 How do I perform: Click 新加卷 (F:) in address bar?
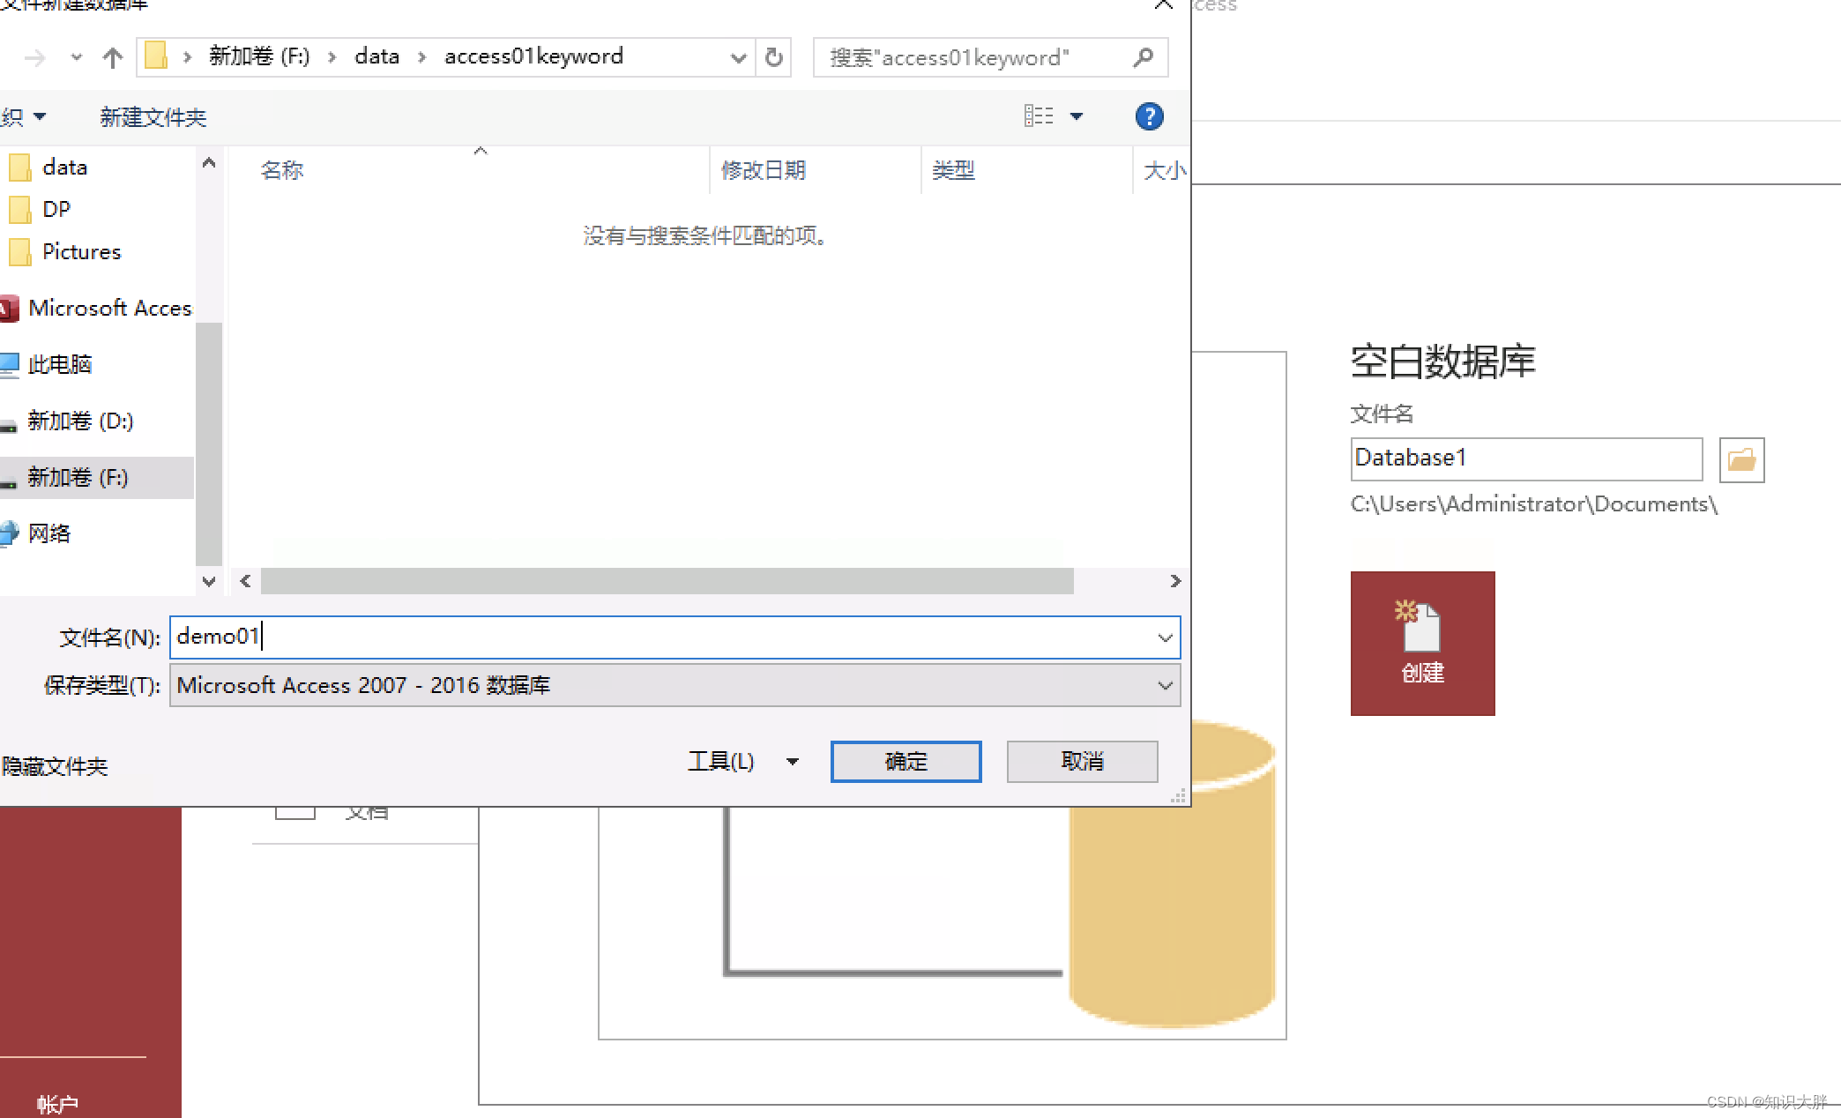(259, 56)
